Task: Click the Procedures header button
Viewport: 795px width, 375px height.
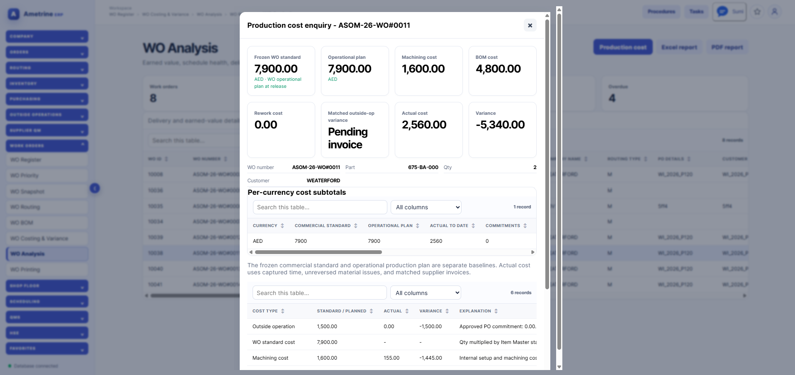Action: pyautogui.click(x=661, y=12)
